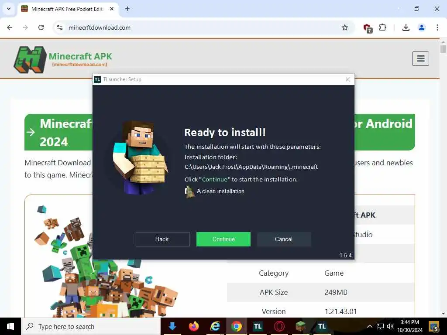Click the Minecraft APK site logo
Viewport: 447px width, 335px height.
pyautogui.click(x=63, y=59)
